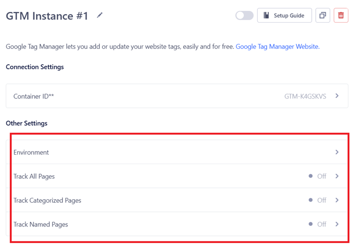
Task: Toggle the GTM Instance #1 enable switch
Action: 244,16
